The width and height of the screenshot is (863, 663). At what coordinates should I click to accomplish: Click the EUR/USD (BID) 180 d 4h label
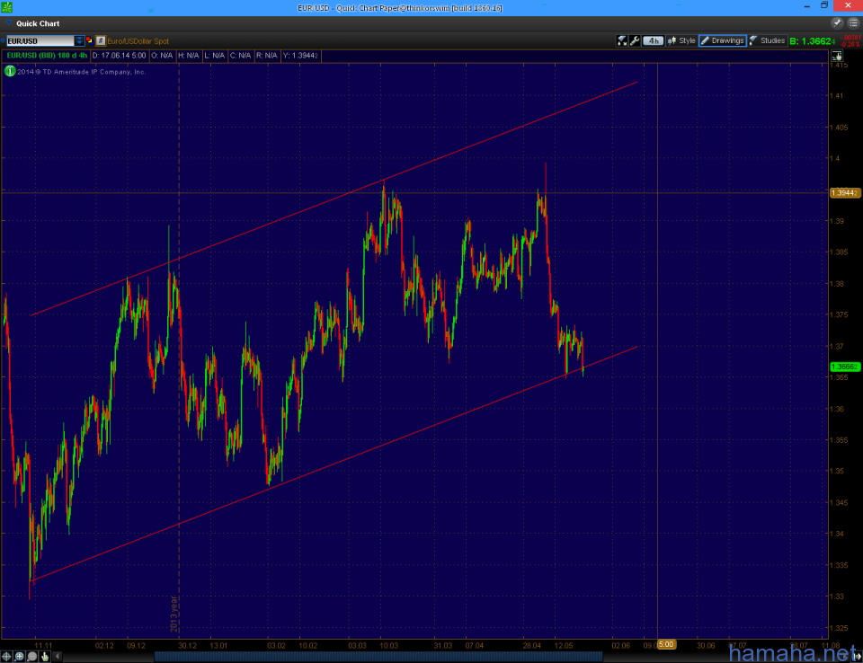(47, 56)
